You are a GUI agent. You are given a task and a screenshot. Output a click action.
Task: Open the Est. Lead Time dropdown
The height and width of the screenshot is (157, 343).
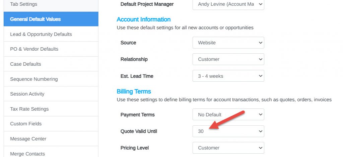coord(228,76)
